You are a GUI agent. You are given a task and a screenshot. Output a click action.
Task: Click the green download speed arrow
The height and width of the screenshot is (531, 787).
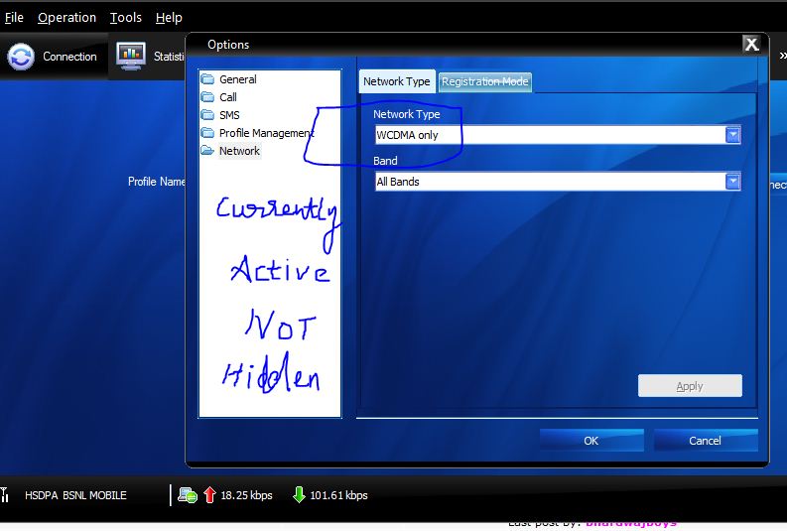pos(299,494)
